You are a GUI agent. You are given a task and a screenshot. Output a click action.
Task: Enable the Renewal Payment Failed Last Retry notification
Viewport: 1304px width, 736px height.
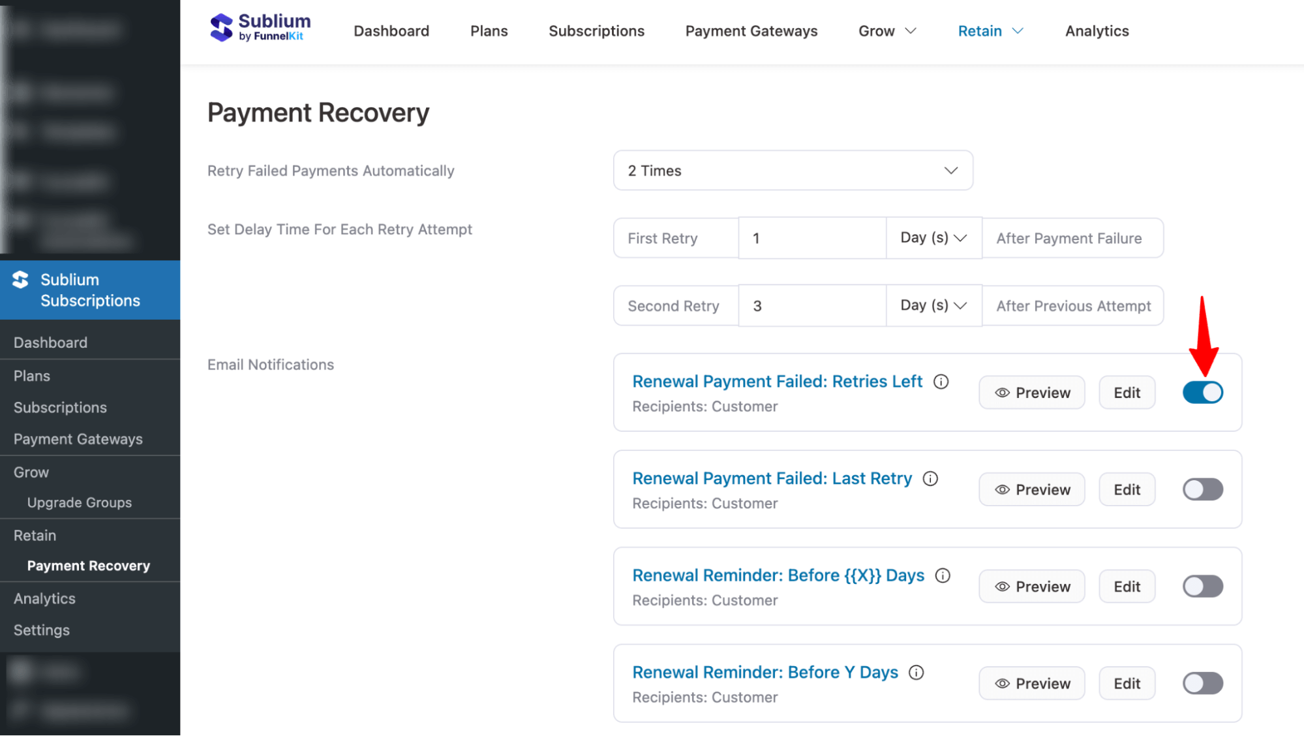coord(1202,489)
